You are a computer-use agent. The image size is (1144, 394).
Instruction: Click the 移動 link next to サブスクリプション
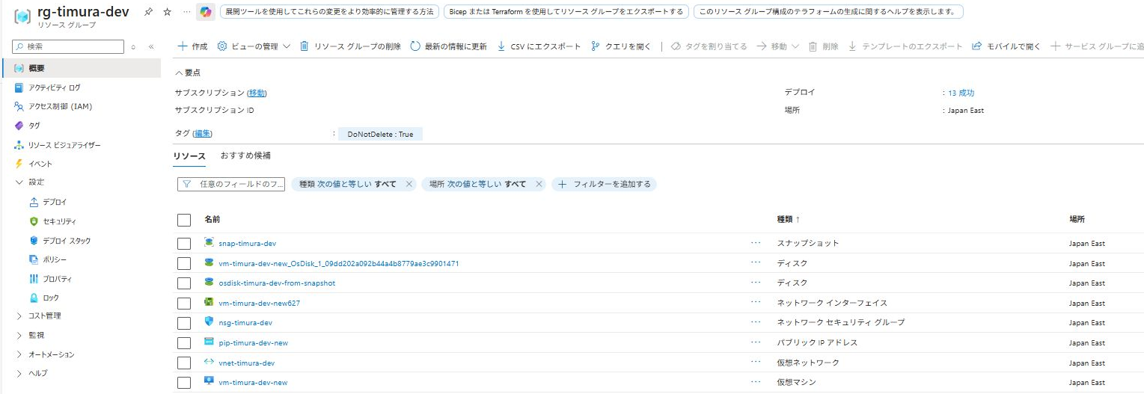257,93
